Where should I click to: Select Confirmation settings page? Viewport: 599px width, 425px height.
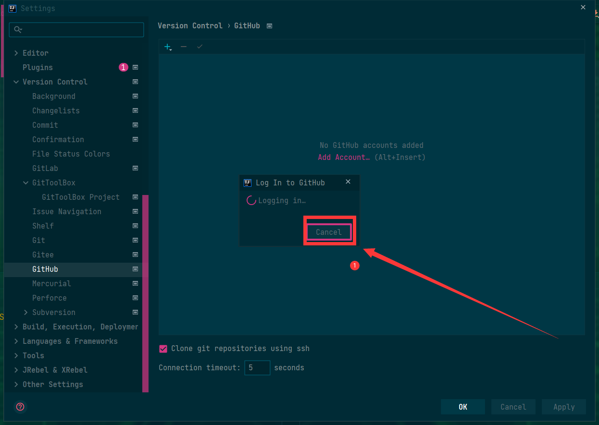pos(58,140)
